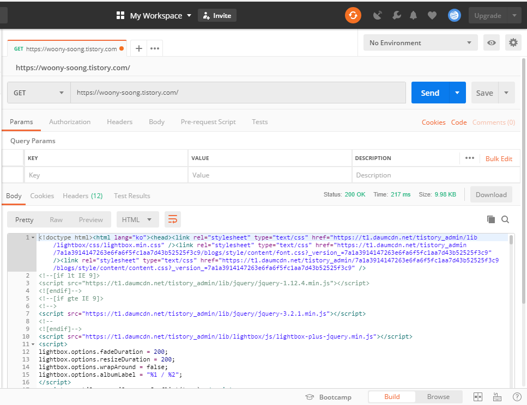Click the environment quick look eye icon
The image size is (527, 405).
tap(492, 42)
